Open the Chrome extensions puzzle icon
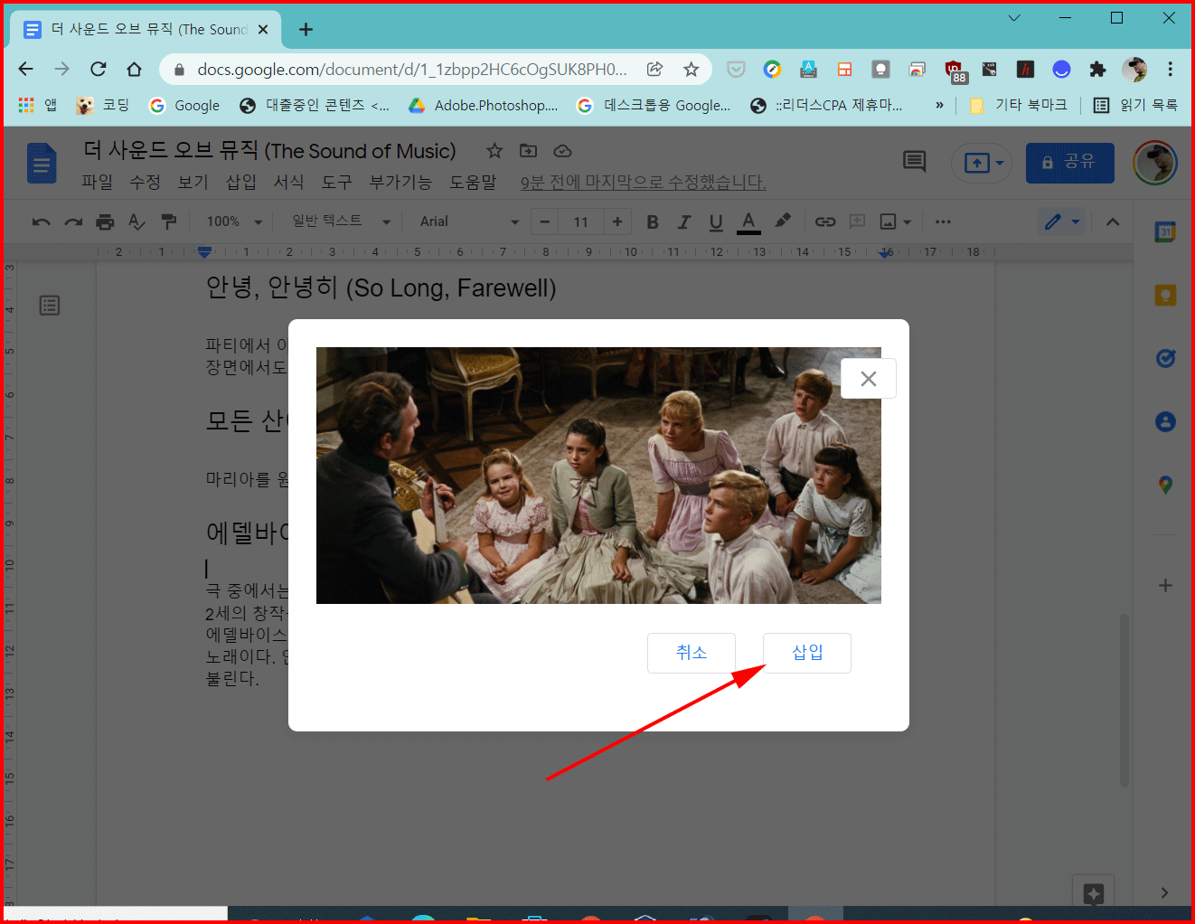The image size is (1195, 924). [x=1097, y=69]
